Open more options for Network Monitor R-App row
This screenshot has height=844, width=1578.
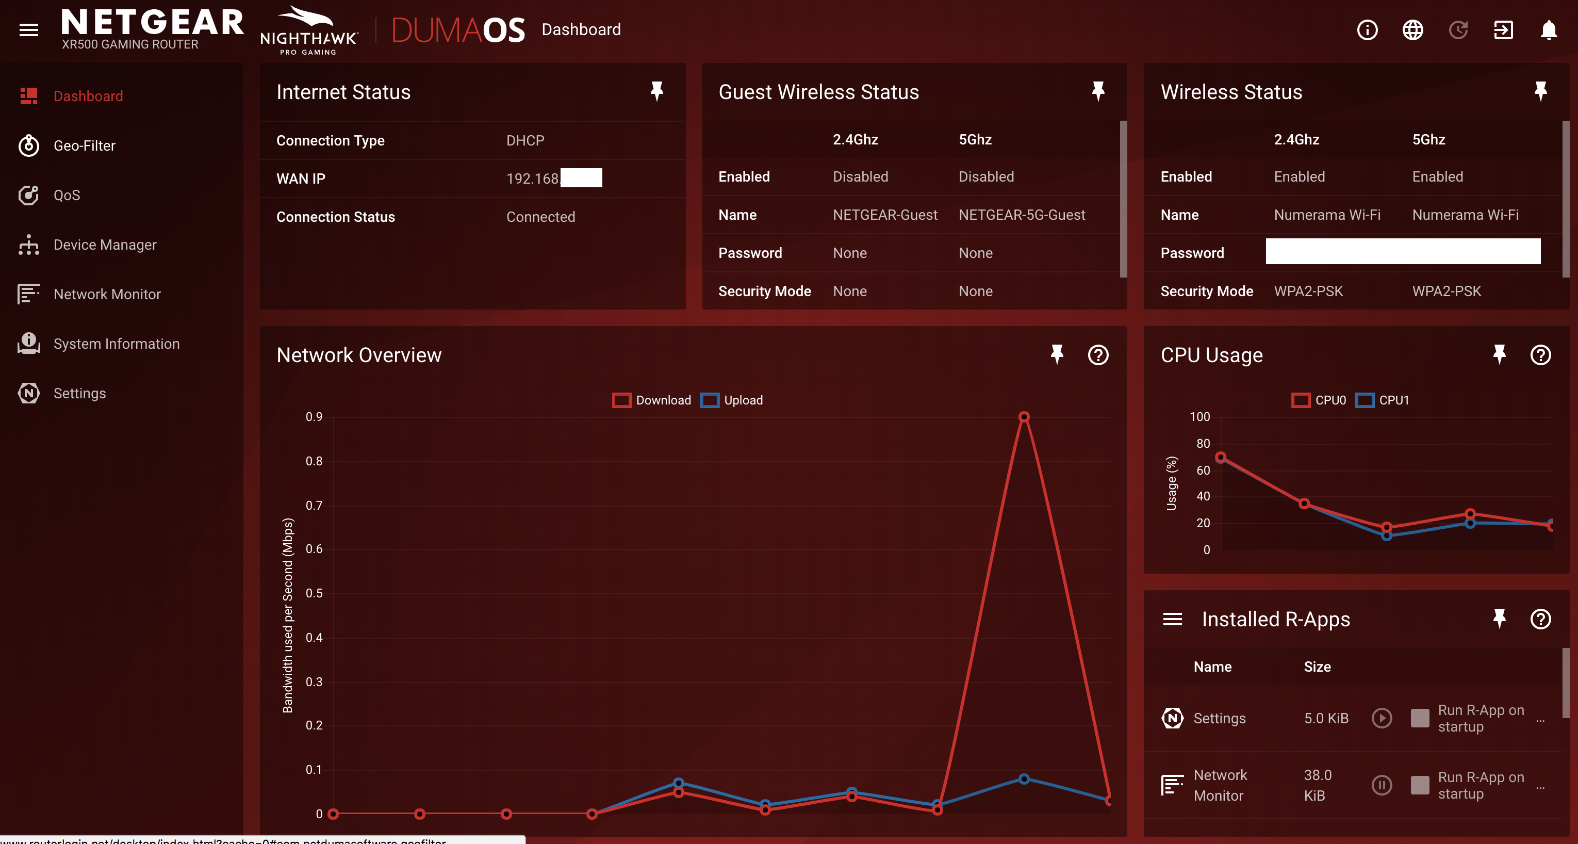(1540, 788)
